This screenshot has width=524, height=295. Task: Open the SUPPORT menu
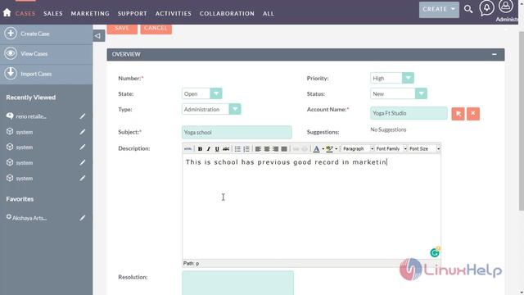coord(133,13)
